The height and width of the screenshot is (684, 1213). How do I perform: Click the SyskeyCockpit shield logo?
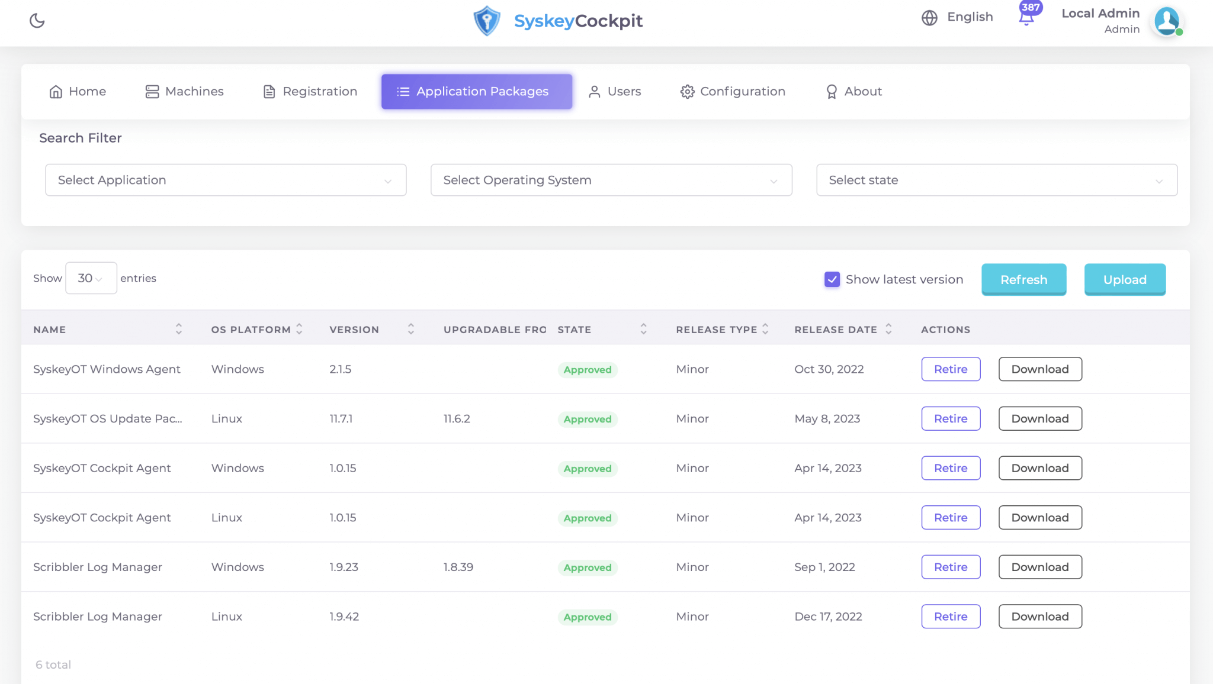487,21
